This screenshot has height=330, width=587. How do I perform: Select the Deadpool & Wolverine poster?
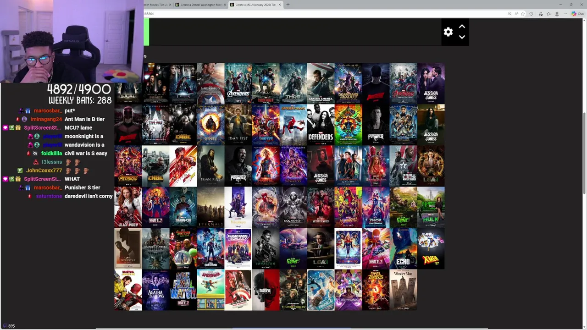(128, 290)
